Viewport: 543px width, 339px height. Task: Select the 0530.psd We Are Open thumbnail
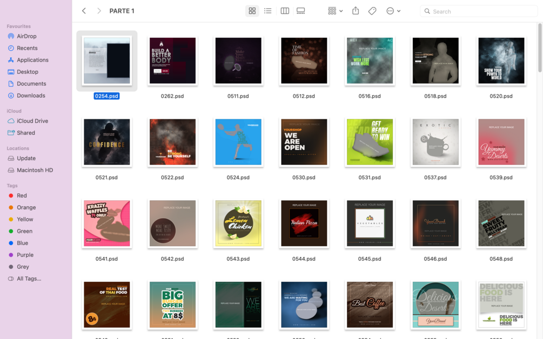304,142
